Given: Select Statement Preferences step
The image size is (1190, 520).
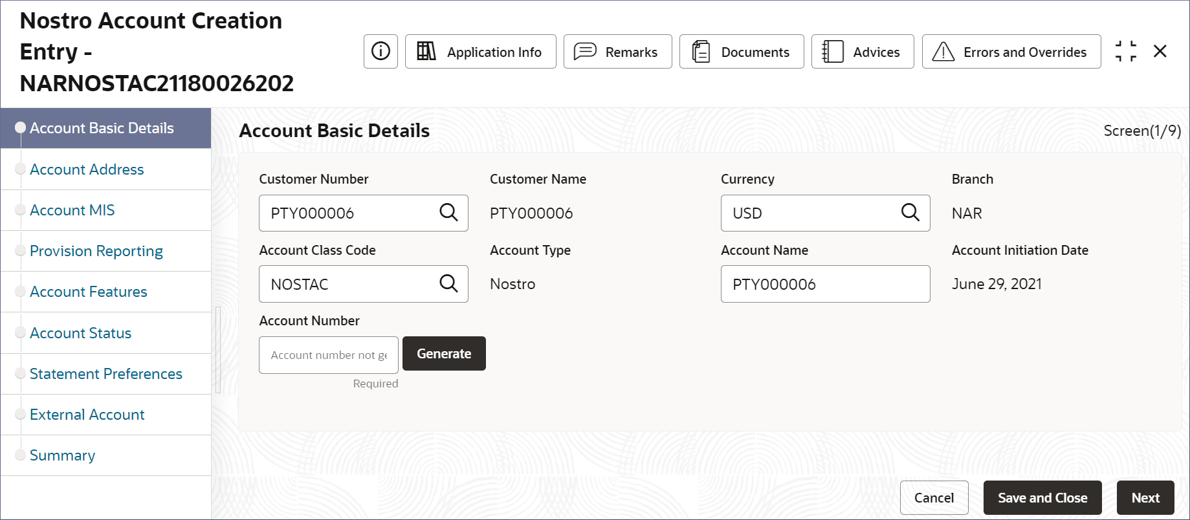Looking at the screenshot, I should pyautogui.click(x=106, y=374).
